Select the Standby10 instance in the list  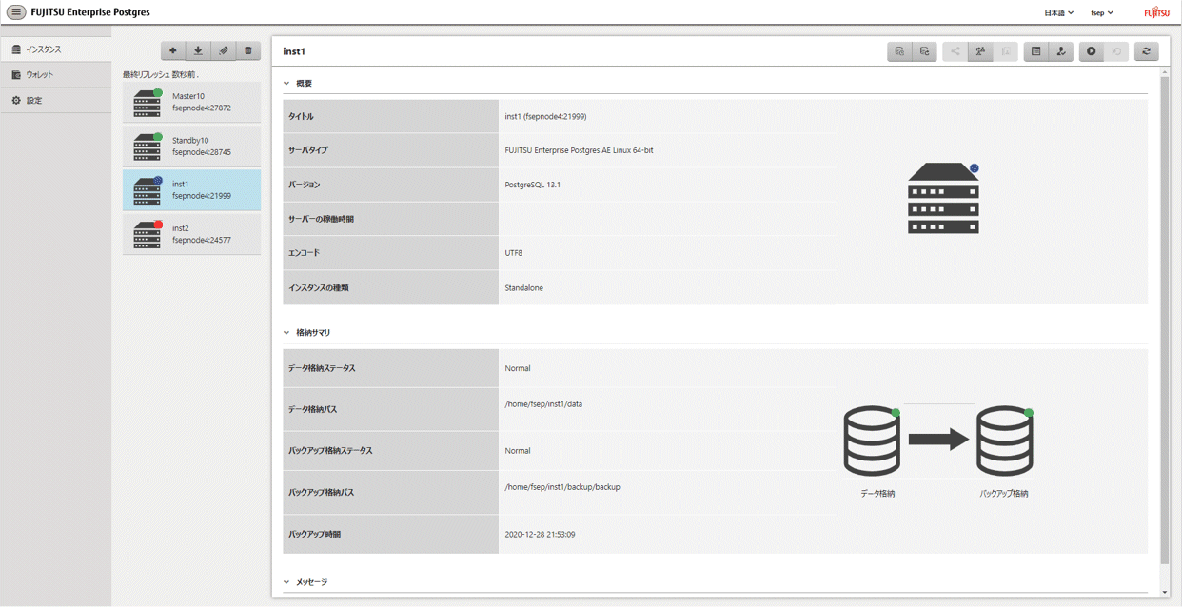pos(191,146)
